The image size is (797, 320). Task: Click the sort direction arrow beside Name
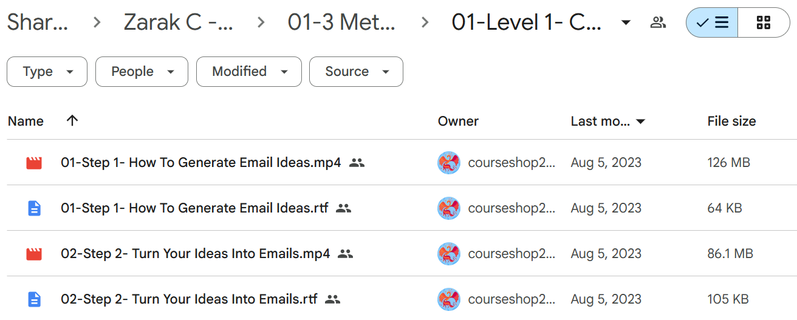[x=72, y=121]
